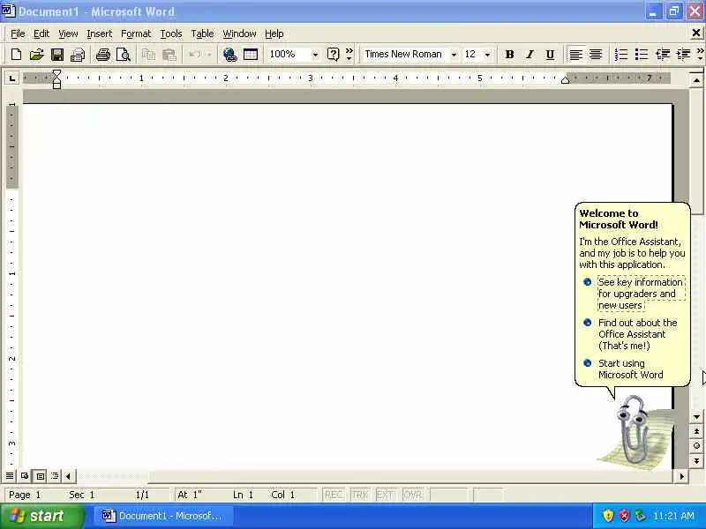Open Tables and Borders toolbar icon
The image size is (706, 529).
pos(251,55)
